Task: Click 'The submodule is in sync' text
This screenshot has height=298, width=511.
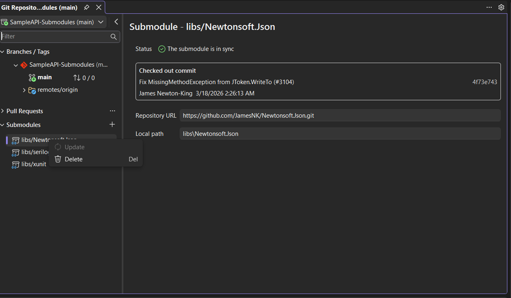Action: tap(201, 49)
